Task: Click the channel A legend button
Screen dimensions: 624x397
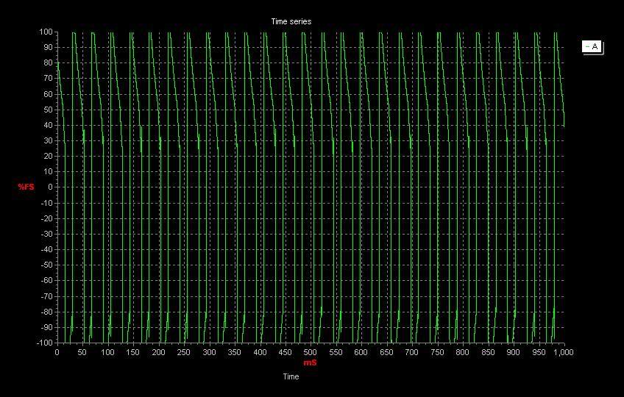Action: click(592, 46)
